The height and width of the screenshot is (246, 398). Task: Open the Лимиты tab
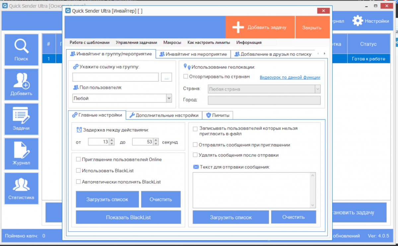(218, 115)
